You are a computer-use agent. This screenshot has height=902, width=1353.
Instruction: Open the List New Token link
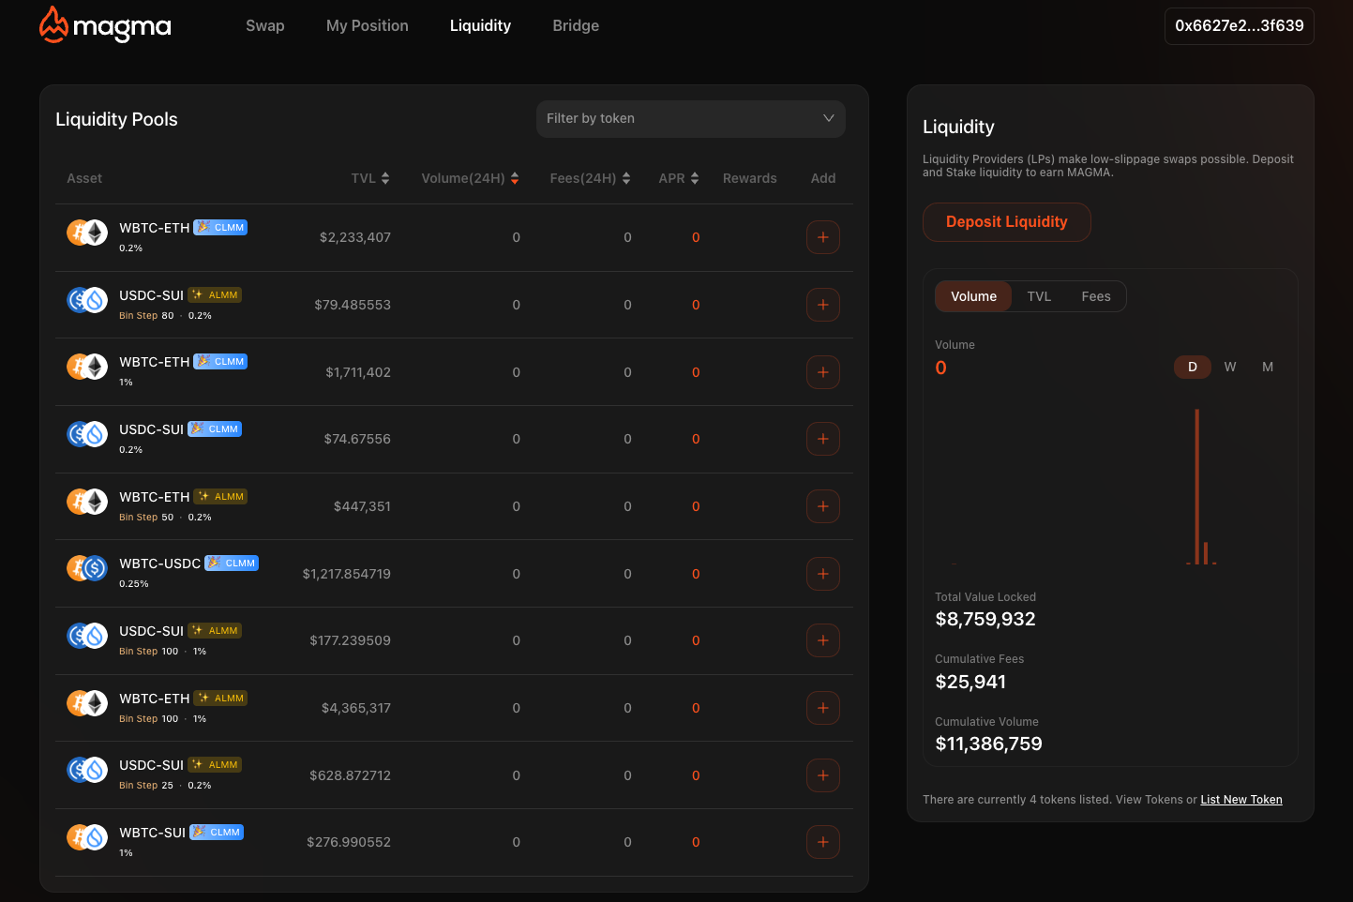coord(1240,800)
